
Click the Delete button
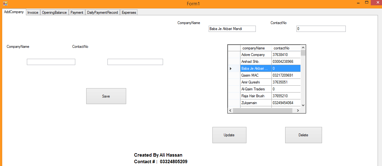point(303,135)
